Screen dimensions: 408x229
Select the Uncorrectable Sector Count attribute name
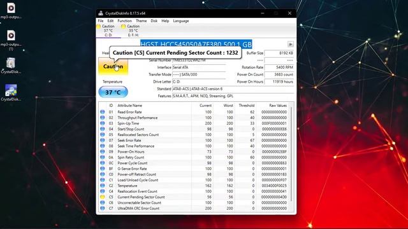point(139,202)
